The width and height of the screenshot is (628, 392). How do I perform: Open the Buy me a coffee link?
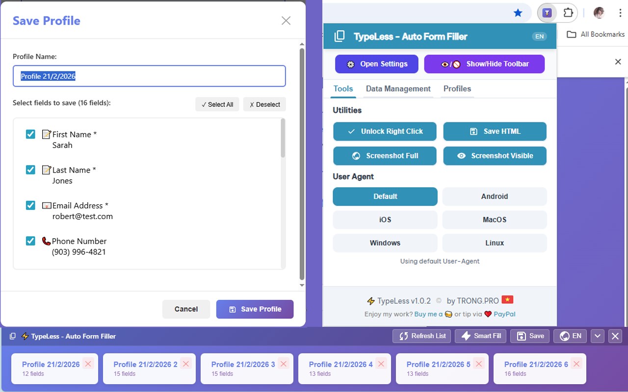pyautogui.click(x=433, y=314)
